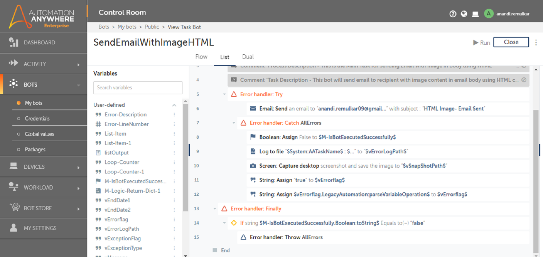The height and width of the screenshot is (257, 543).
Task: Switch to the Flow view tab
Action: click(x=201, y=57)
